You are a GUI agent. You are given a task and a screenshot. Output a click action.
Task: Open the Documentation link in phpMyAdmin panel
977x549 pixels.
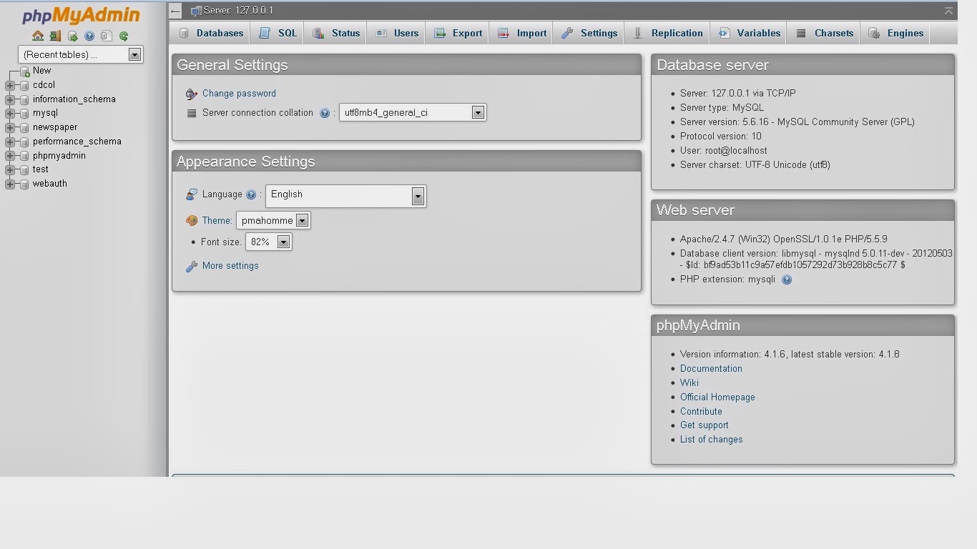pos(711,369)
